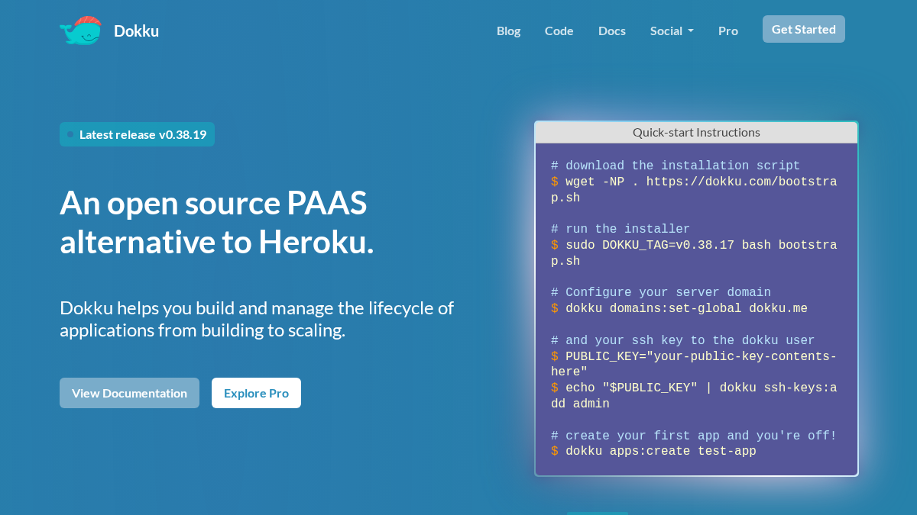Open the Latest release v0.38.19 badge
The height and width of the screenshot is (515, 917).
pos(137,134)
